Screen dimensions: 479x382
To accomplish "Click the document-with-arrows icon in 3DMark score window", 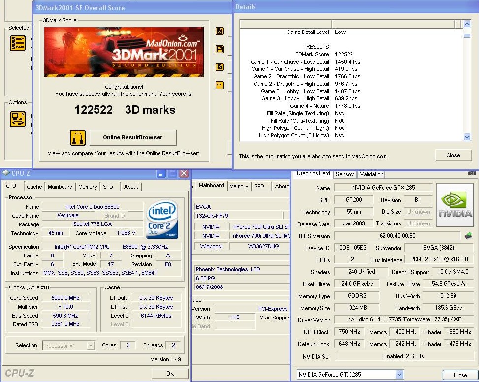I will coord(220,31).
